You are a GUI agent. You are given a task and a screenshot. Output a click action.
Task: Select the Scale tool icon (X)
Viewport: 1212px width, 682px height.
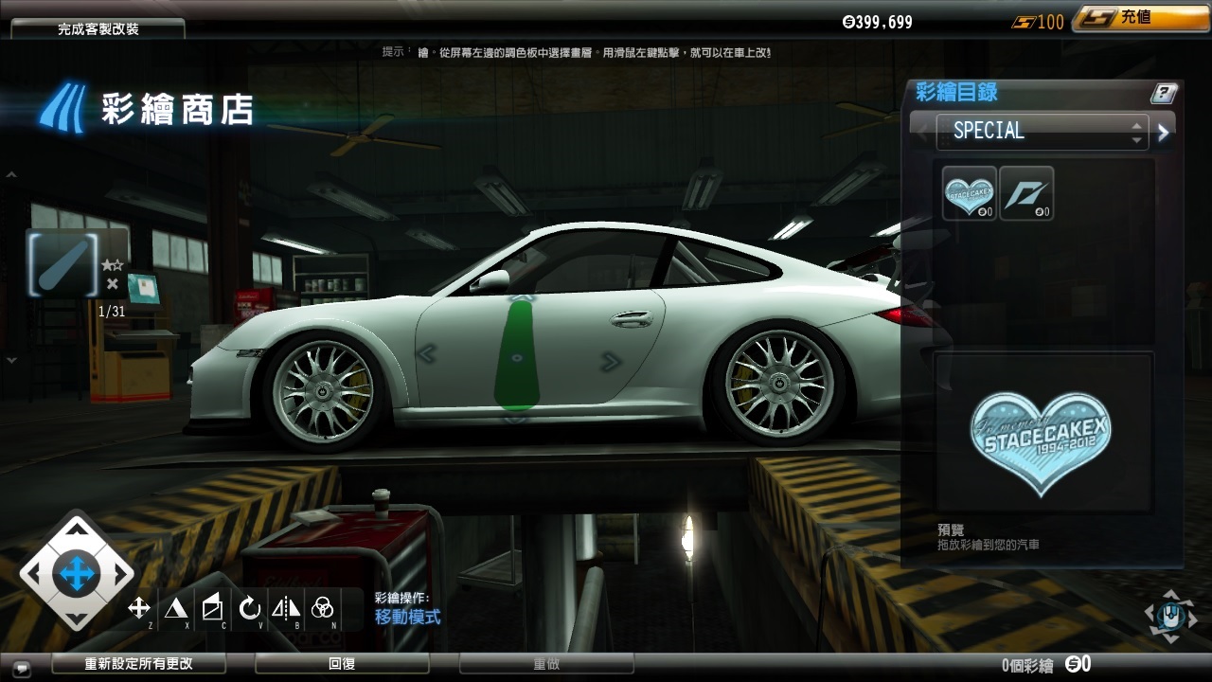click(175, 608)
